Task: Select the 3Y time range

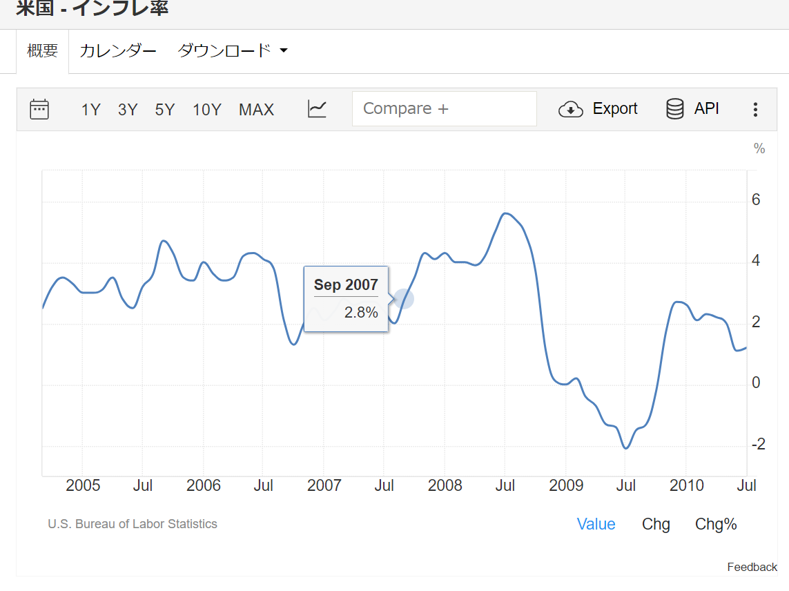Action: [x=128, y=110]
